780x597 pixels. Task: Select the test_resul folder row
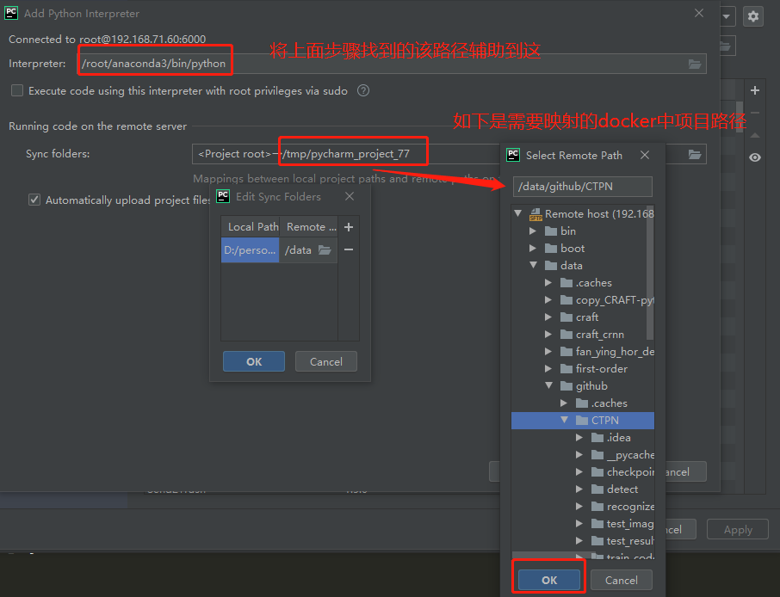click(583, 541)
